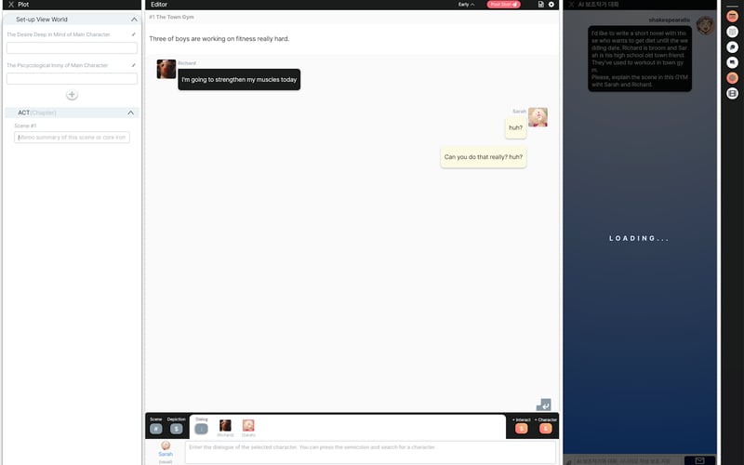Viewport: 744px width, 465px height.
Task: Choose Sarah in the dialog character bar
Action: coord(248,428)
